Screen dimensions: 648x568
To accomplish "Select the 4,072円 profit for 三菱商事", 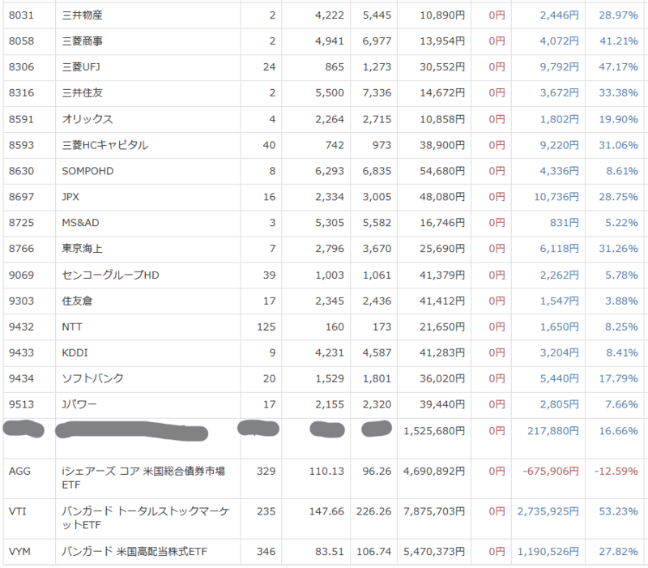I will pyautogui.click(x=559, y=41).
